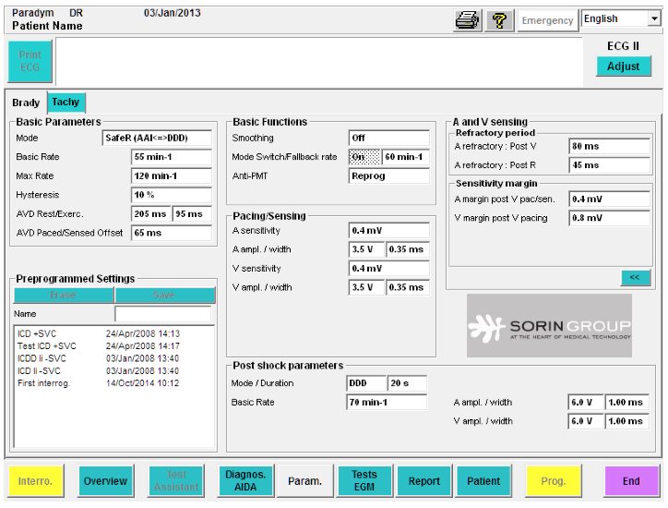Select Post shock A width 1.00 ms
Image resolution: width=668 pixels, height=508 pixels.
[x=627, y=402]
